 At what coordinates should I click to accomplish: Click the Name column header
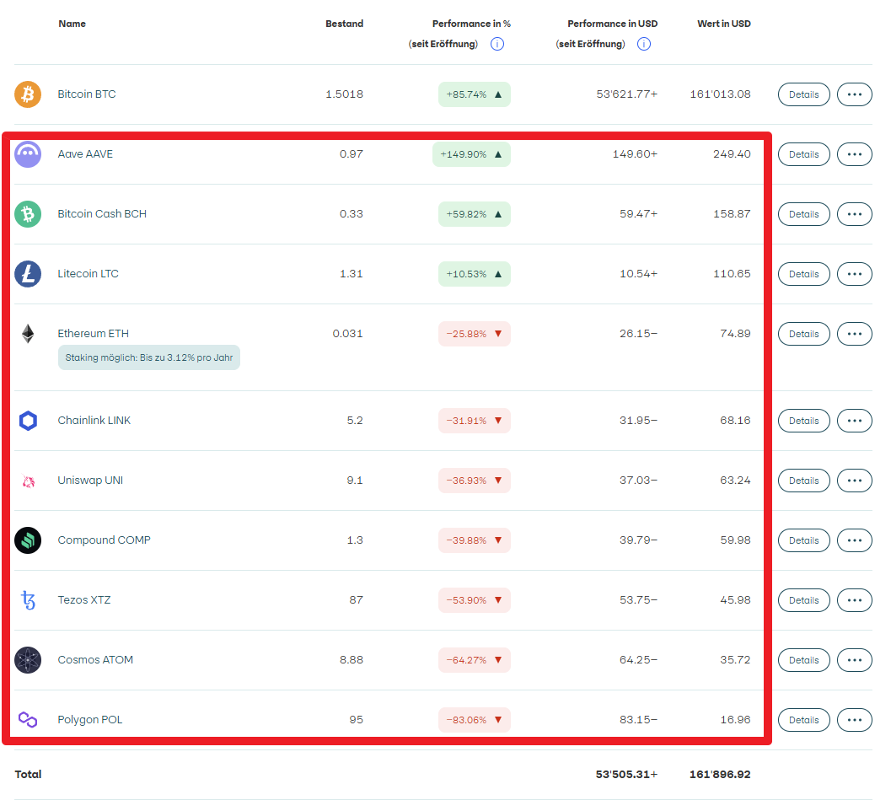[x=72, y=24]
